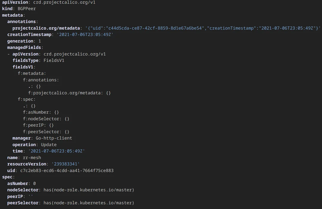Screen dimensions: 322x209
Task: Click the 'nodeSelector' key under spec
Action: pyautogui.click(x=23, y=190)
